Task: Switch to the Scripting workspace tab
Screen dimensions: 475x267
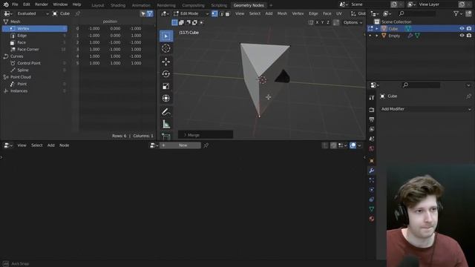Action: pos(219,5)
